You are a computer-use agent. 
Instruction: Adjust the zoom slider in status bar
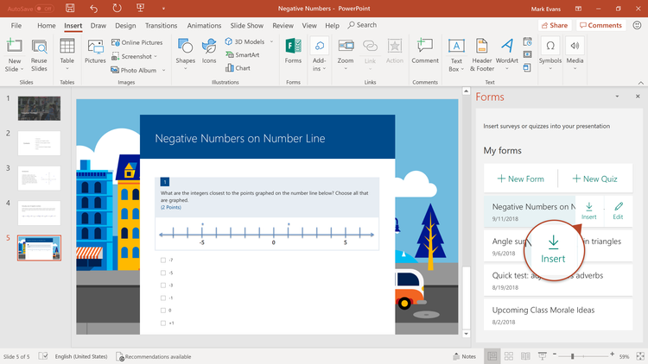(572, 356)
